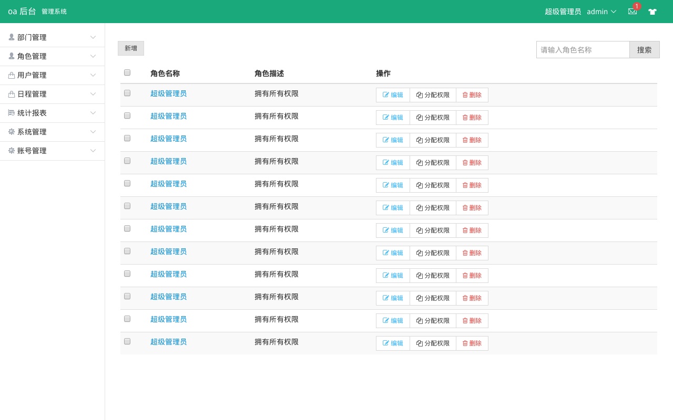Image resolution: width=673 pixels, height=420 pixels.
Task: Click the shirt theme icon in header
Action: [x=652, y=12]
